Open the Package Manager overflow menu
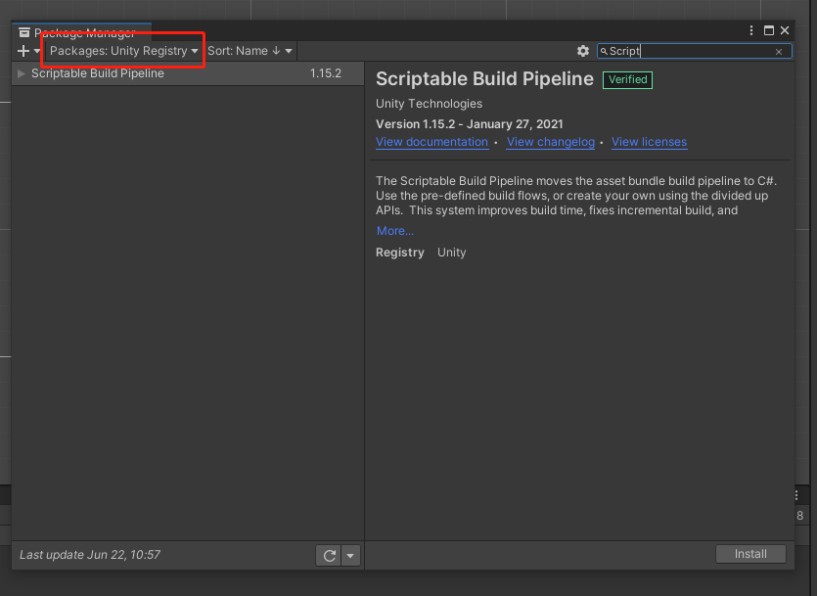The image size is (817, 596). [x=750, y=30]
